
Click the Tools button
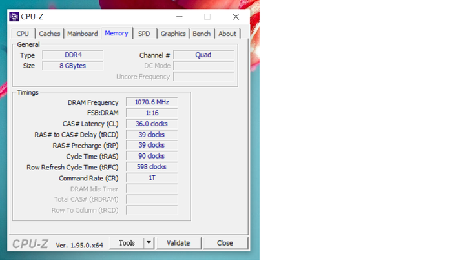coord(127,243)
